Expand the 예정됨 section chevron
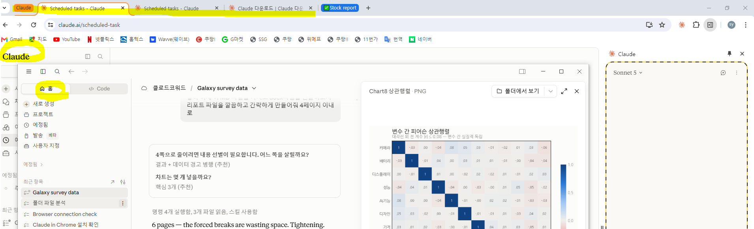This screenshot has width=754, height=229. (41, 165)
